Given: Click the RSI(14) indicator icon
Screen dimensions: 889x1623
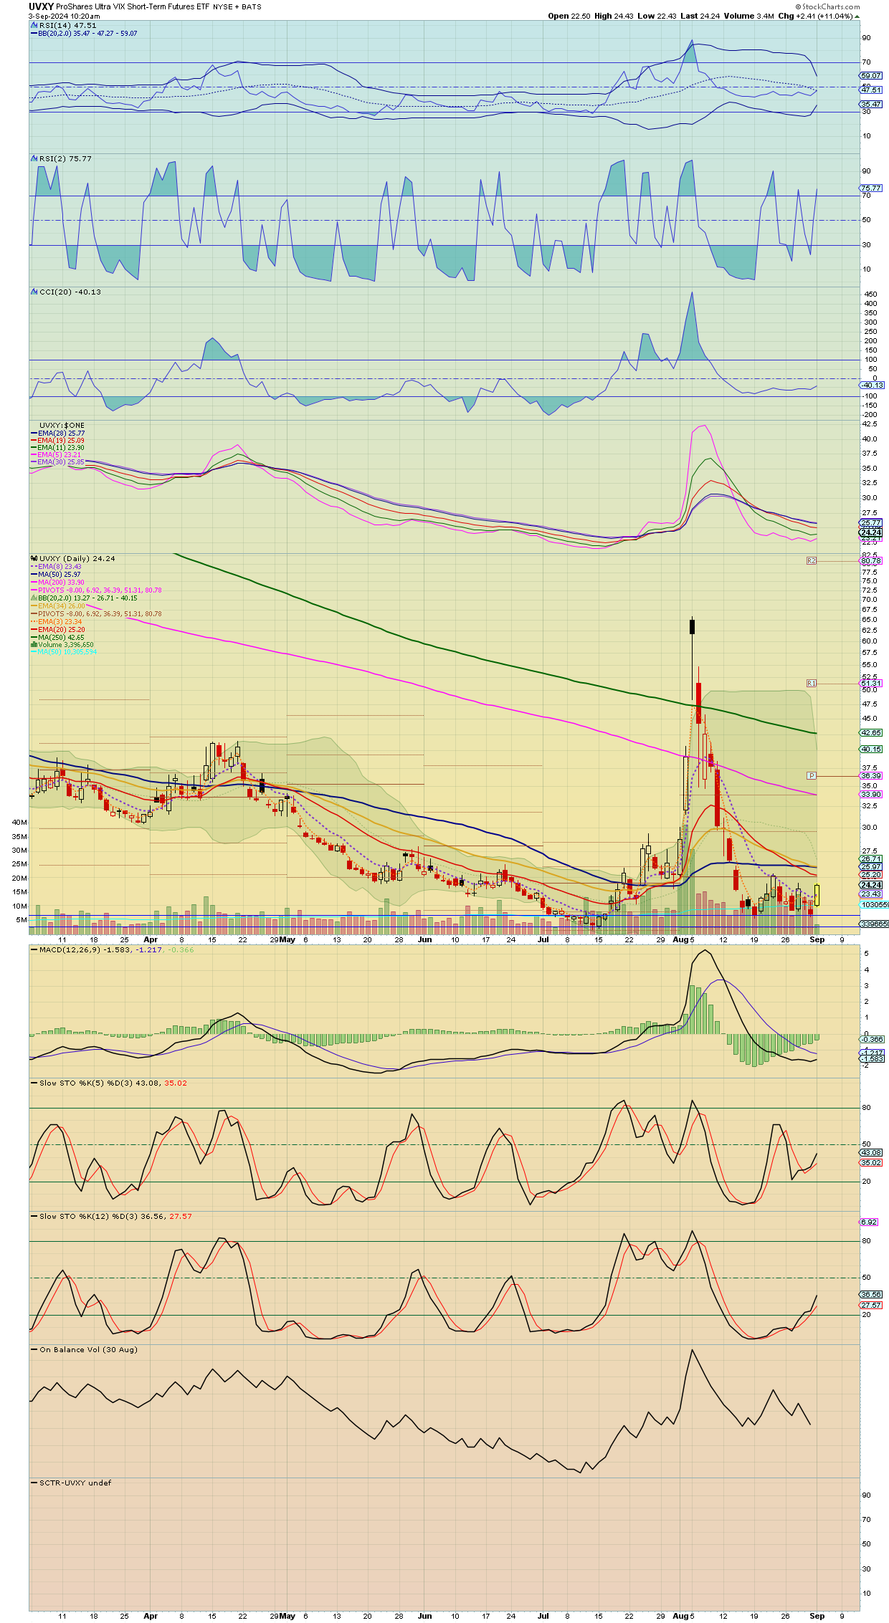Looking at the screenshot, I should [34, 25].
